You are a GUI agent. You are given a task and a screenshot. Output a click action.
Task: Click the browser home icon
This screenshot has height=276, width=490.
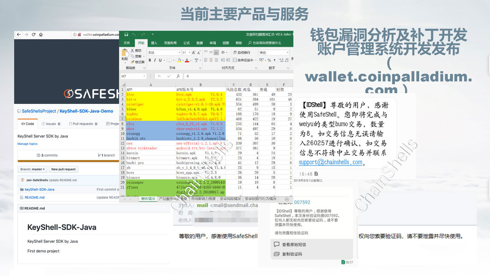(41, 35)
